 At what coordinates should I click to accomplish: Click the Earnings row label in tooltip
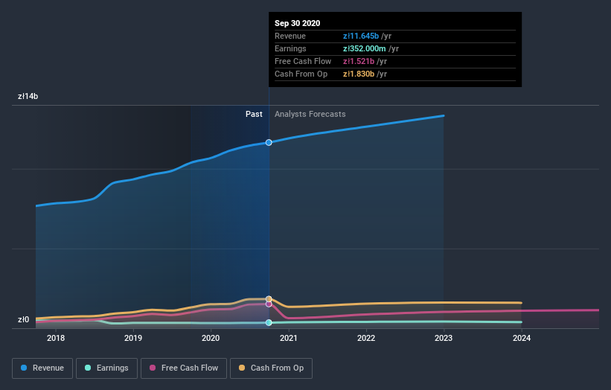290,48
